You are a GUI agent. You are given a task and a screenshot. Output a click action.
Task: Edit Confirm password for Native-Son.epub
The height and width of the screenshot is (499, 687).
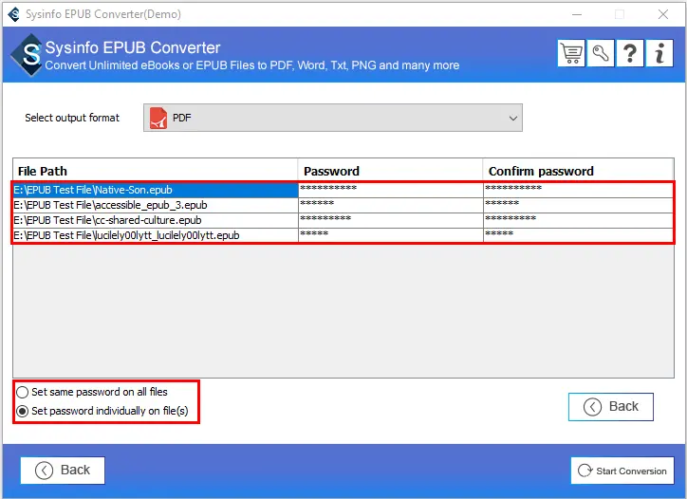pyautogui.click(x=578, y=190)
